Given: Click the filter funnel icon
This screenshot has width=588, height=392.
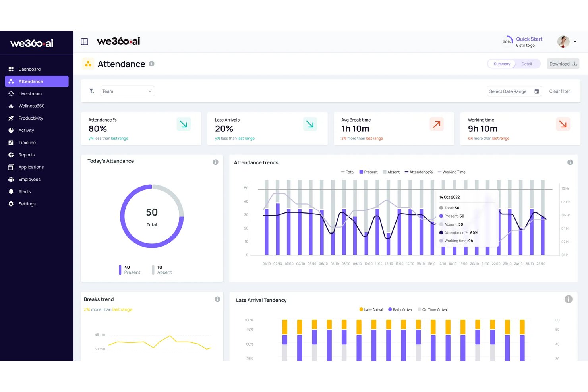Looking at the screenshot, I should (92, 91).
